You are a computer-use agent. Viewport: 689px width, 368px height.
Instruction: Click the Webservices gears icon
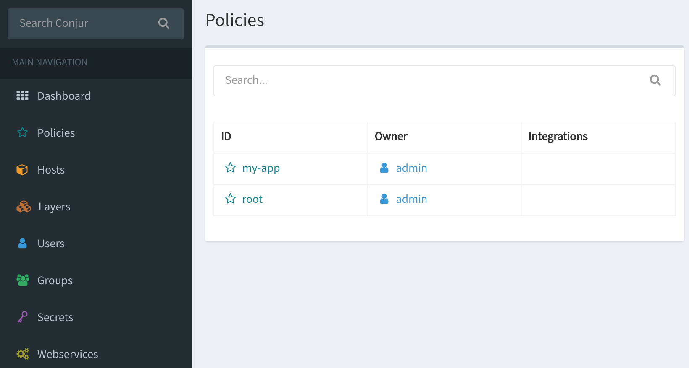pos(23,354)
